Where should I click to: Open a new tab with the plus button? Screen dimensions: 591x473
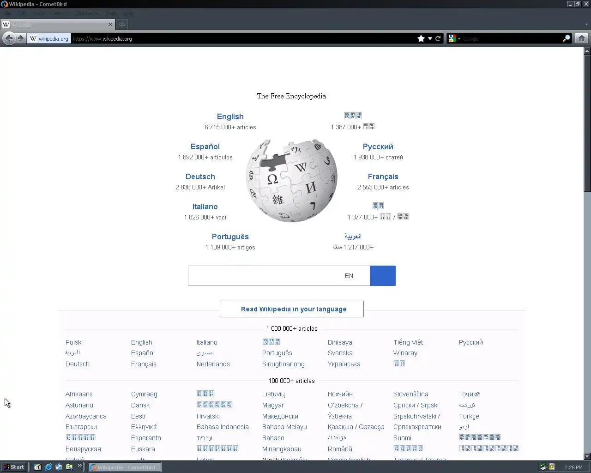tap(122, 24)
